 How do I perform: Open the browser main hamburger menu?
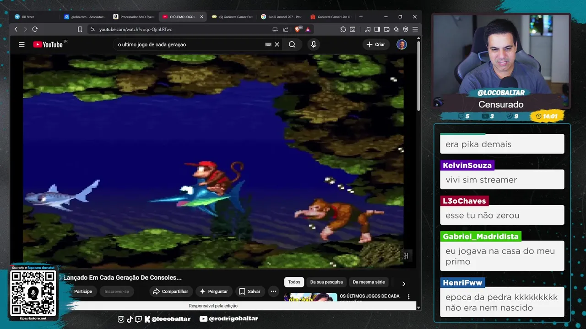point(415,29)
